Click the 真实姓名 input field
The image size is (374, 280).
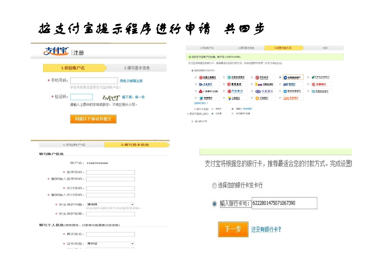coord(111,234)
